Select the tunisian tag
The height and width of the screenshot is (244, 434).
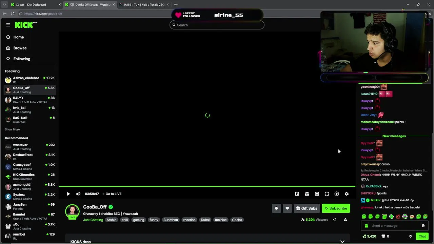[x=220, y=220]
